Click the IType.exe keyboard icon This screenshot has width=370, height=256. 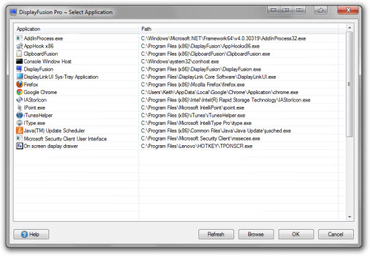pyautogui.click(x=20, y=123)
